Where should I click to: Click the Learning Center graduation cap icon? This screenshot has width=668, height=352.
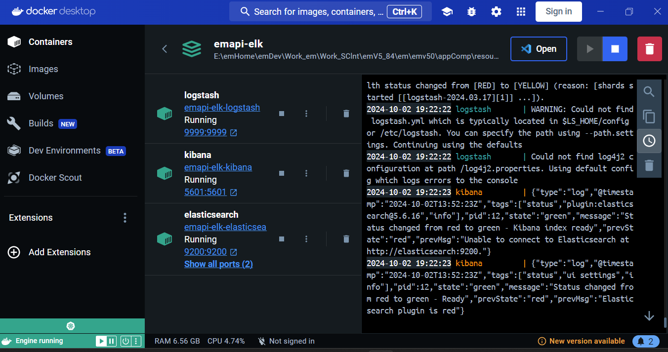(447, 12)
